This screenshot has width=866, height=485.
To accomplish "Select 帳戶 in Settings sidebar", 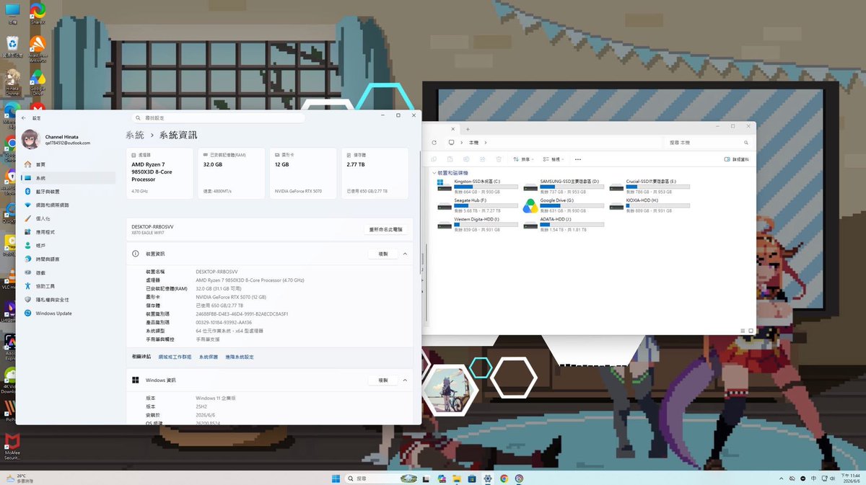I will click(67, 246).
